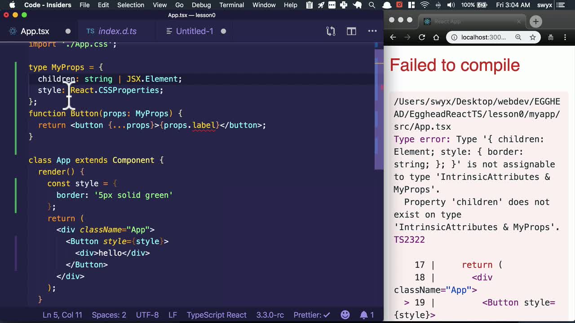This screenshot has width=575, height=323.
Task: Toggle mute via the volume menu bar icon
Action: click(x=451, y=5)
